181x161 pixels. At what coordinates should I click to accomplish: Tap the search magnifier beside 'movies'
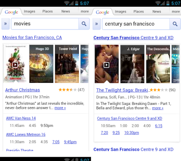pos(84,24)
